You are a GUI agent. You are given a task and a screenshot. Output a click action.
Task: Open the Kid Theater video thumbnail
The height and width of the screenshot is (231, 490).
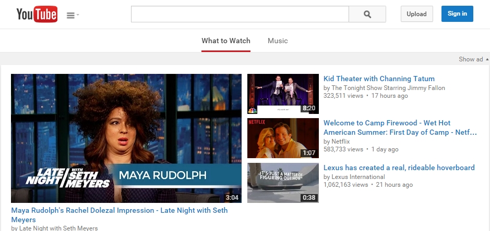[x=283, y=94]
